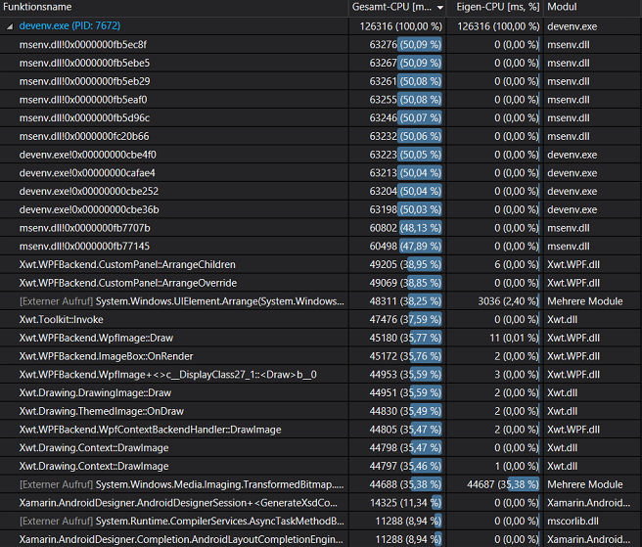642x547 pixels.
Task: Select the AsyncTaskMethodBuilder external call row
Action: [x=321, y=522]
